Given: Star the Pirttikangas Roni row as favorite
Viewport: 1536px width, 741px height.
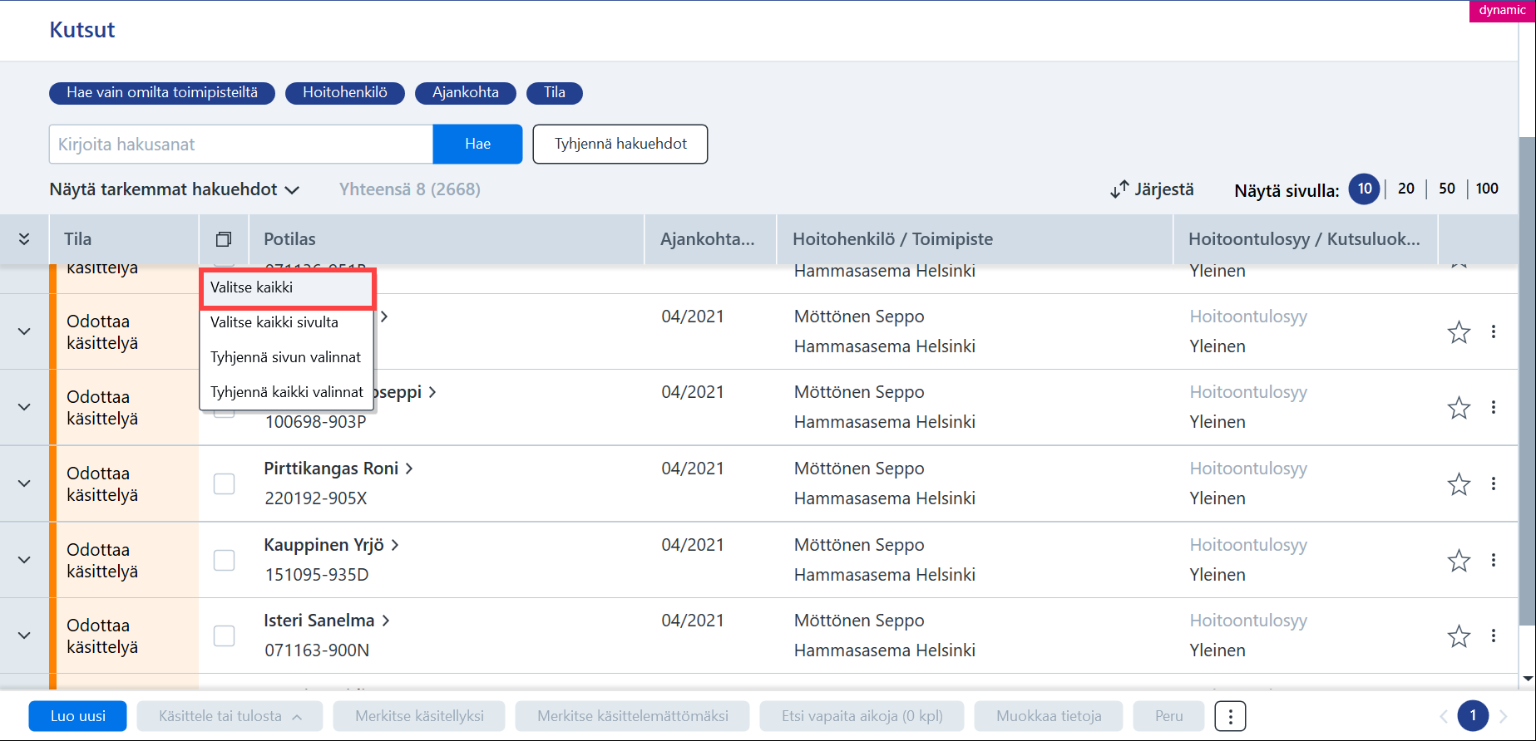Looking at the screenshot, I should click(x=1459, y=484).
